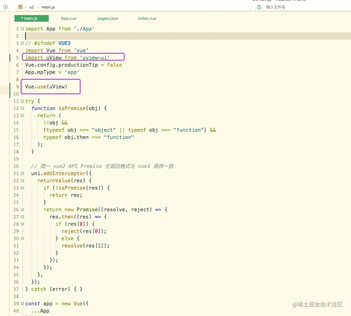Viewport: 351px width, 316px height.
Task: Collapse const app fold on line 39
Action: click(22, 304)
